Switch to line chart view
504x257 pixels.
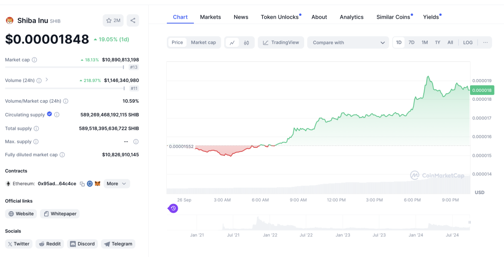tap(232, 42)
